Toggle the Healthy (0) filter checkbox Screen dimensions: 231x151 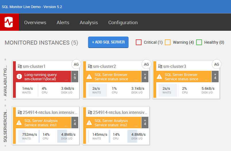(x=199, y=42)
